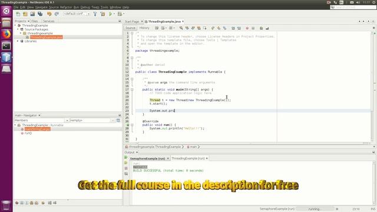
Task: Toggle Sort by Source navigator button
Action: pos(55,203)
